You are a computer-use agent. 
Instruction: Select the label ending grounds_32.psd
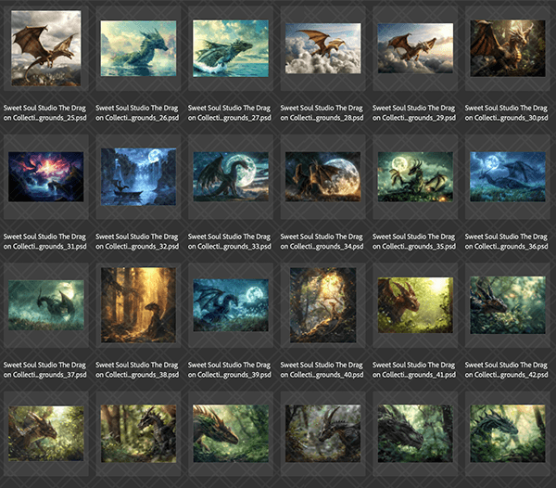point(137,241)
